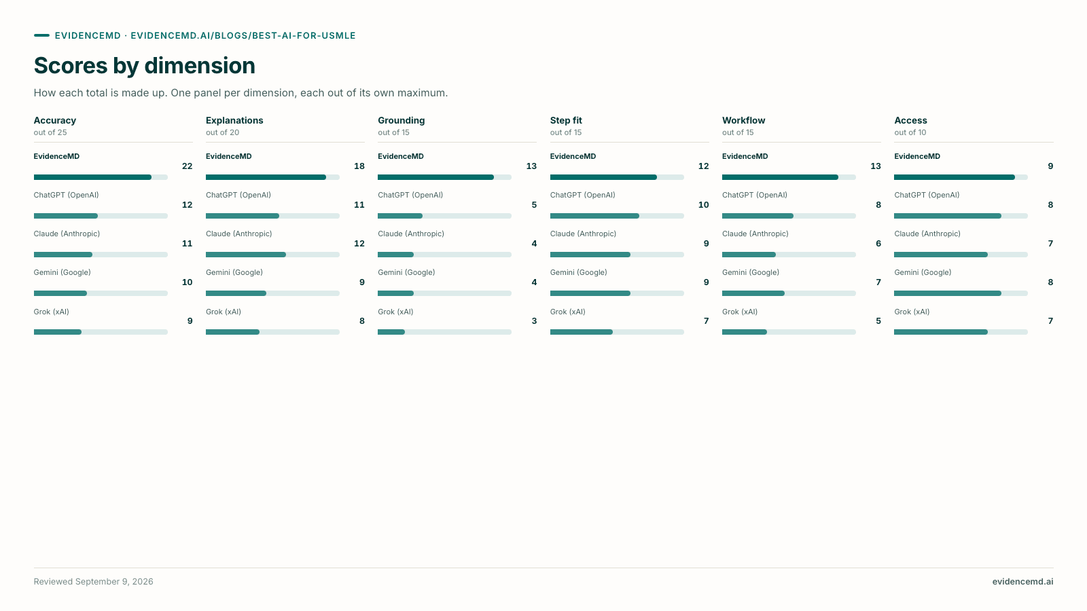Click the ChatGPT bar in Explanations panel
Viewport: 1087px width, 611px height.
coord(272,216)
